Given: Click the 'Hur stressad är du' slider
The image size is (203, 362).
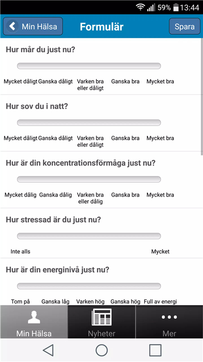Looking at the screenshot, I should [89, 236].
